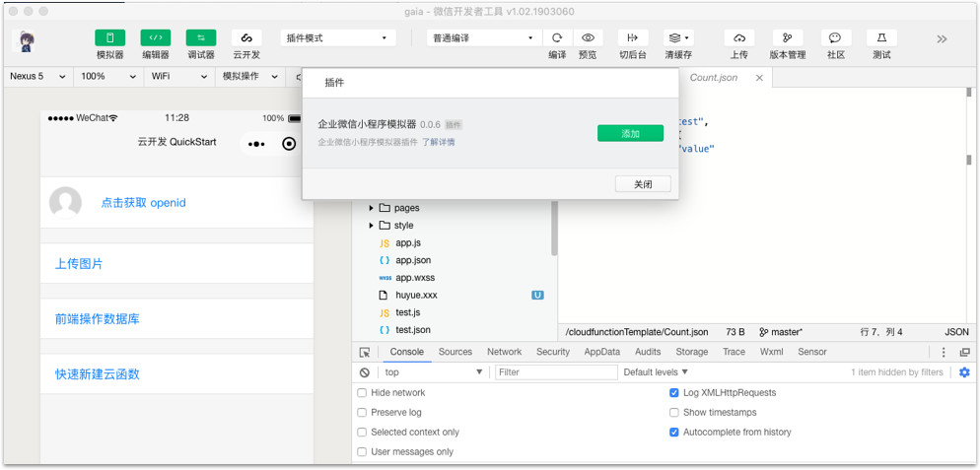
Task: Uncheck Log XMLHttpRequests
Action: [673, 393]
